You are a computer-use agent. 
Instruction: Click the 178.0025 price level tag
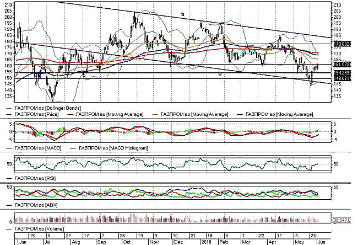point(342,44)
